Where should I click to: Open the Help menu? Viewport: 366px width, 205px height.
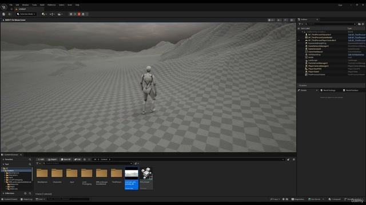coord(77,5)
